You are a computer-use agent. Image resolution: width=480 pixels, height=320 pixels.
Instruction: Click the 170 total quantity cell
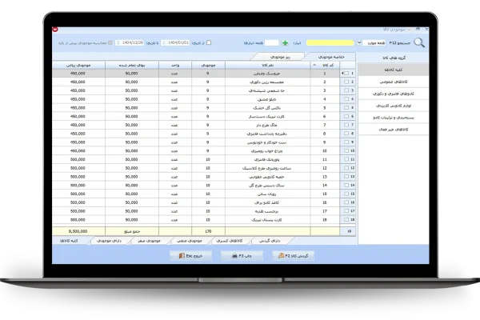pos(208,231)
